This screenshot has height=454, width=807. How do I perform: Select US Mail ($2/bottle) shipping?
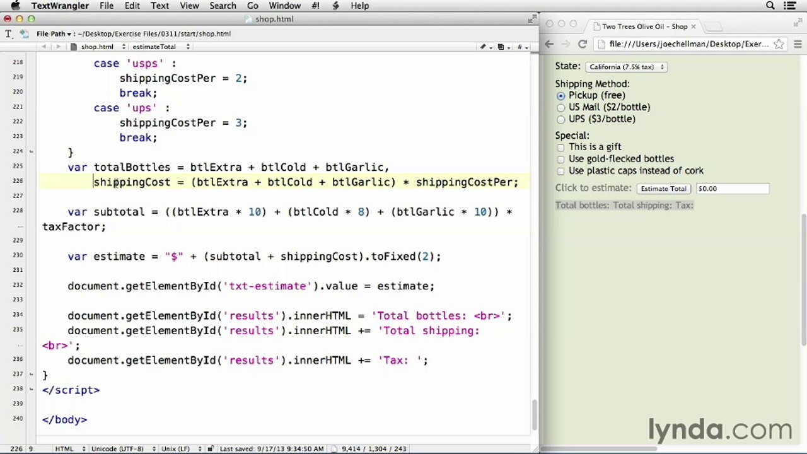(560, 108)
